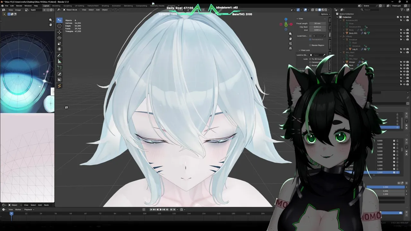The width and height of the screenshot is (411, 231).
Task: Toggle Collection visibility eye icon
Action: [404, 17]
